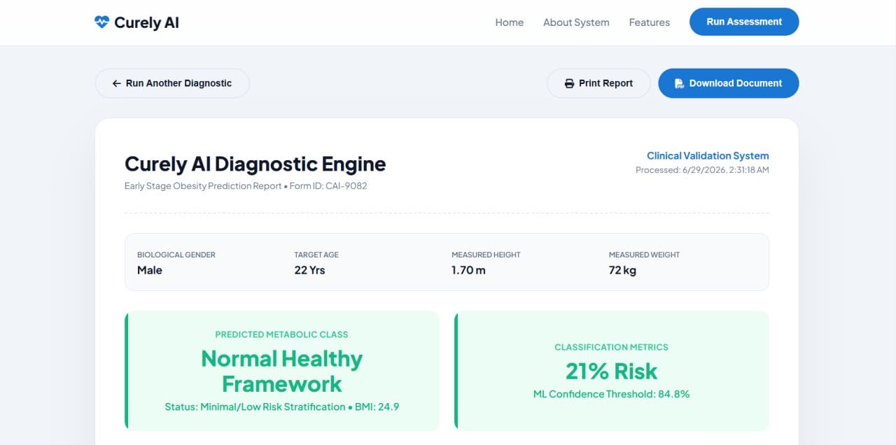Click the Normal Healthy Framework result text
Image resolution: width=896 pixels, height=445 pixels.
click(282, 372)
